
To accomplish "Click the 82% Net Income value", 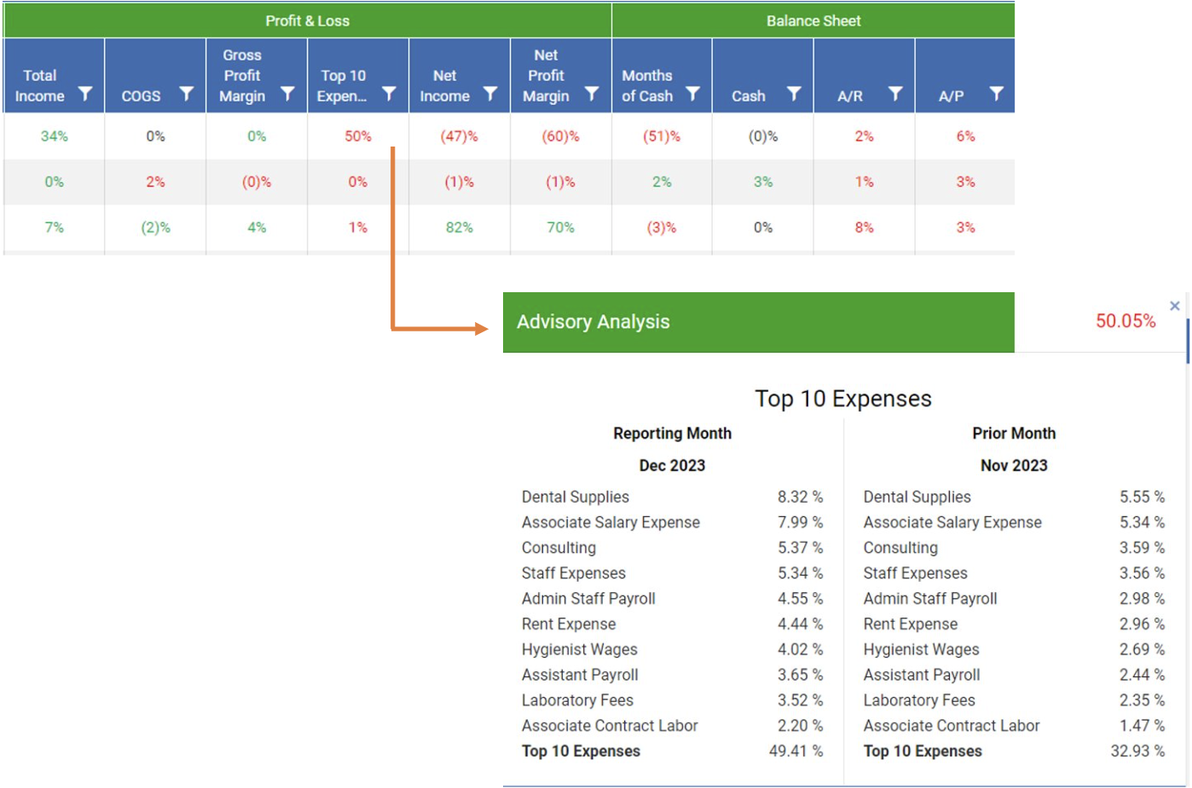I will [459, 227].
